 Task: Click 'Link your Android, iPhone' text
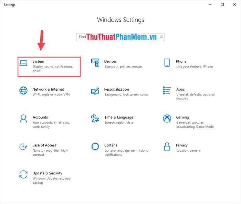tap(195, 67)
